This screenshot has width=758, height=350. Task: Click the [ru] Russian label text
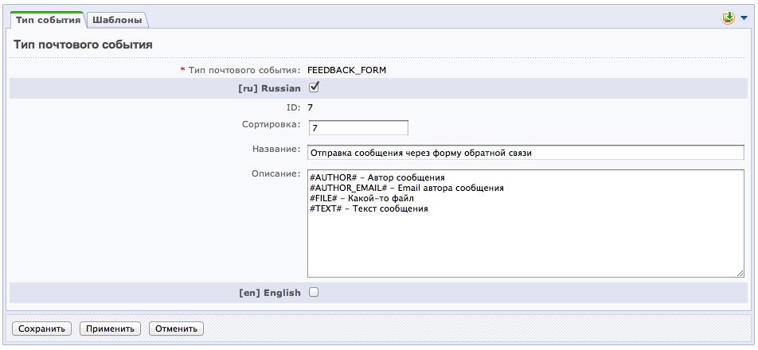(x=269, y=88)
